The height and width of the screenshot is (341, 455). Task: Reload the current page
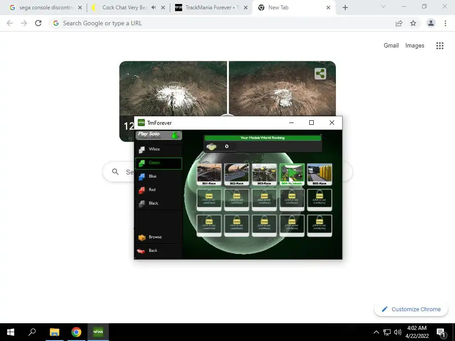[x=38, y=23]
